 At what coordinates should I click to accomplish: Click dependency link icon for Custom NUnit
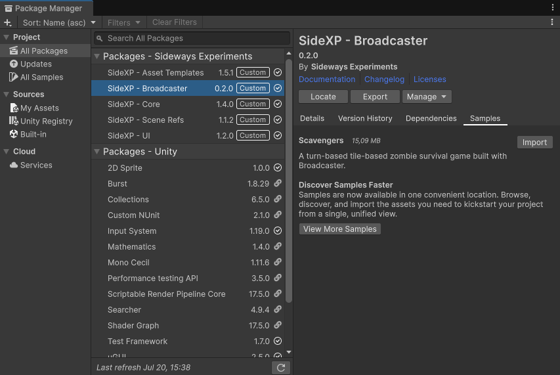(278, 215)
